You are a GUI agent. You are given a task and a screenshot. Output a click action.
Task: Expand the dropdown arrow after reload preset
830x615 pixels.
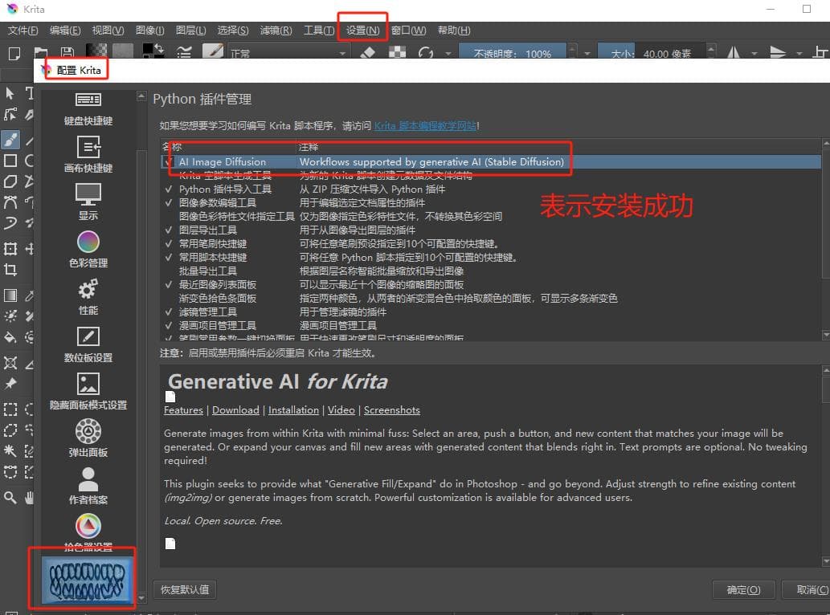pos(448,54)
